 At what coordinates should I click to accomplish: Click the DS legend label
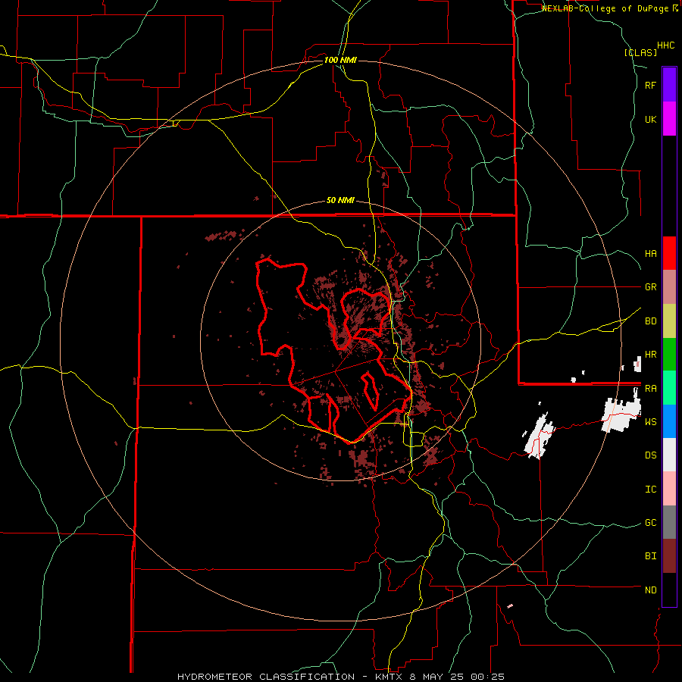coord(650,455)
